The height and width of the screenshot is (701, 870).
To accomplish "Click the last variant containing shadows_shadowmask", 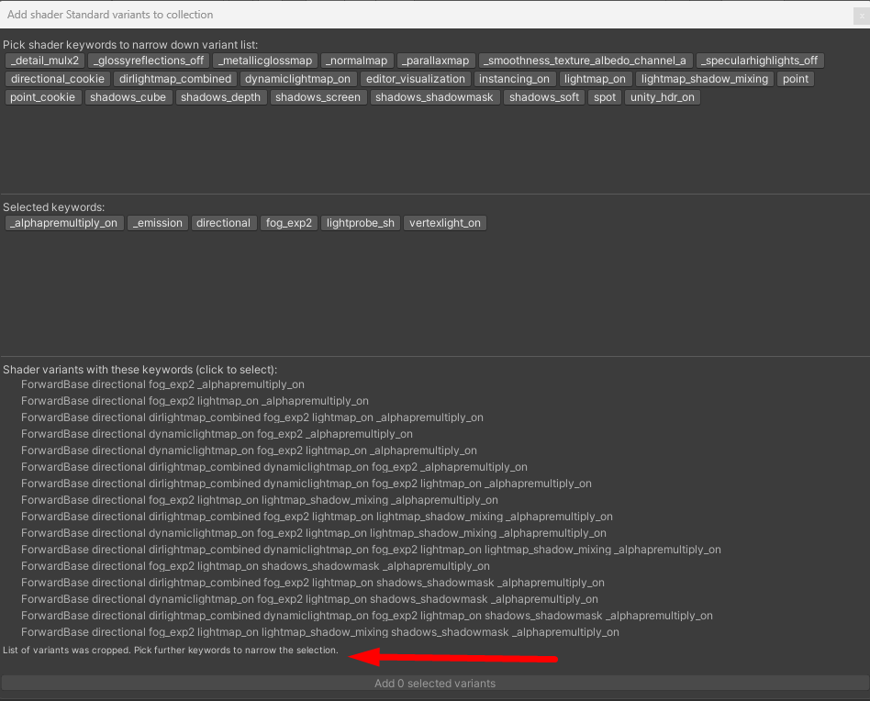I will 319,632.
